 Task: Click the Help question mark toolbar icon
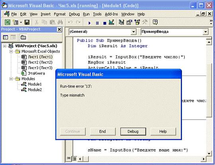click(x=155, y=22)
